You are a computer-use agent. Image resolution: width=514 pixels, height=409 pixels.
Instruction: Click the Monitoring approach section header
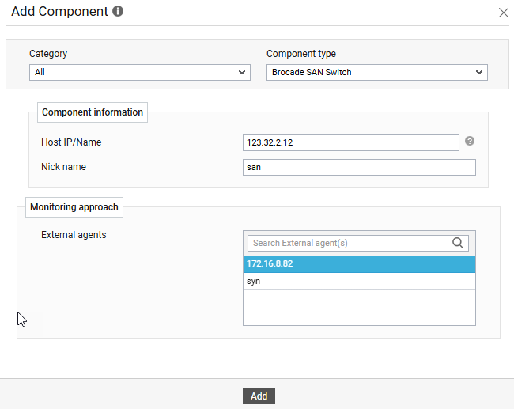[74, 207]
